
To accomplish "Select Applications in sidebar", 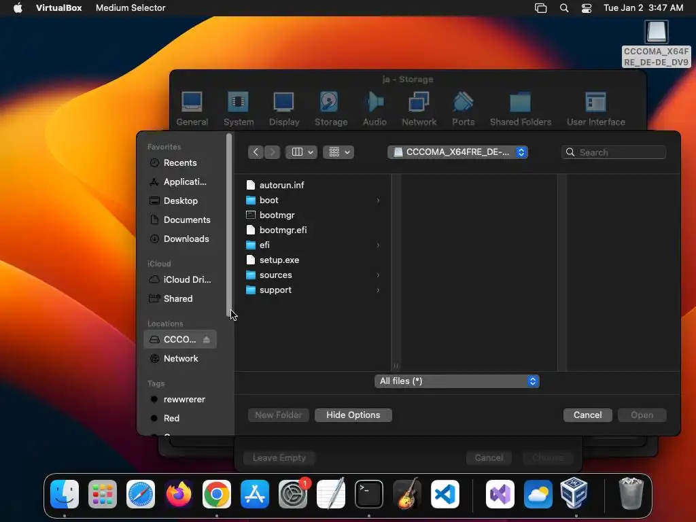I will coord(180,182).
